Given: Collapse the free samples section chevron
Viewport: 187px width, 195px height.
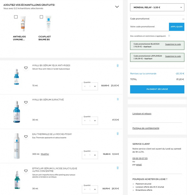Looking at the screenshot, I should coord(117,7).
